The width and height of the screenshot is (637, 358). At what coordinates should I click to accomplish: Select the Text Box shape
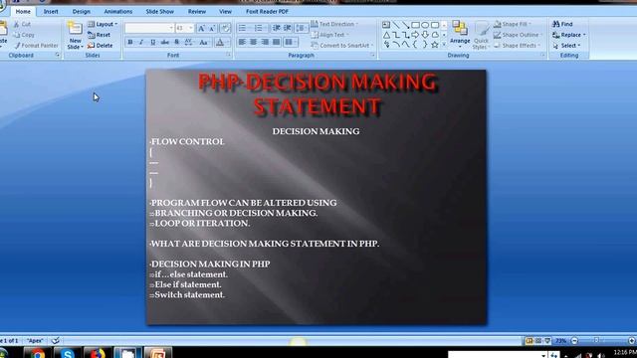tap(386, 25)
